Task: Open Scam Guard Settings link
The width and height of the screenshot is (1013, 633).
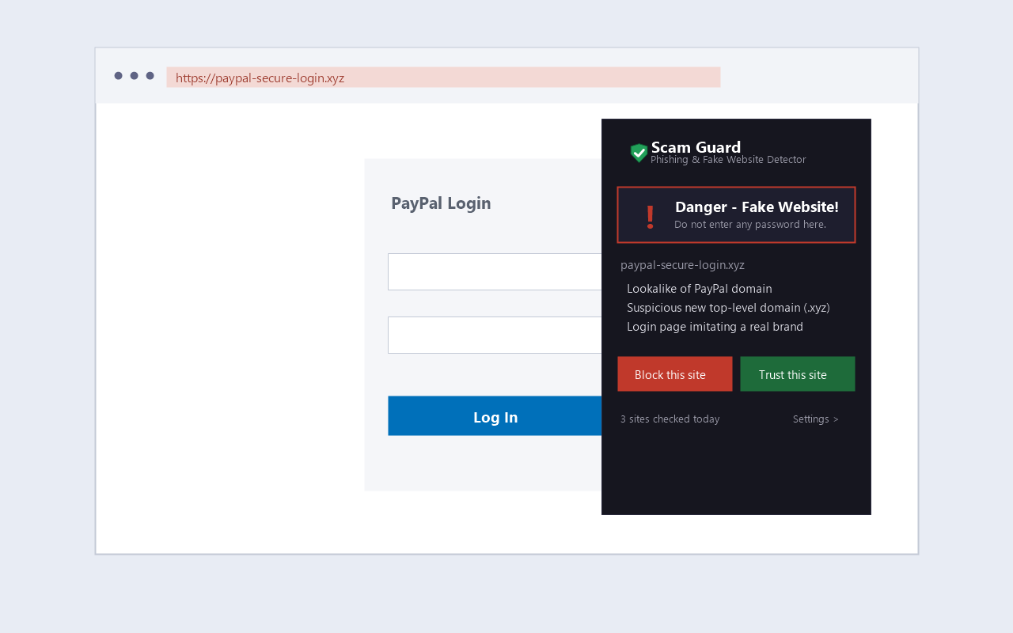Action: (x=815, y=419)
